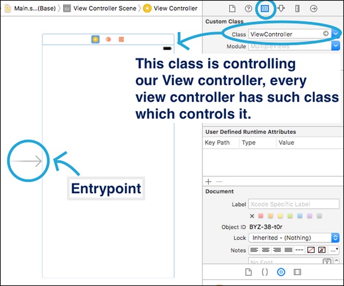Choose the red label color swatch
344x286 pixels.
(261, 216)
